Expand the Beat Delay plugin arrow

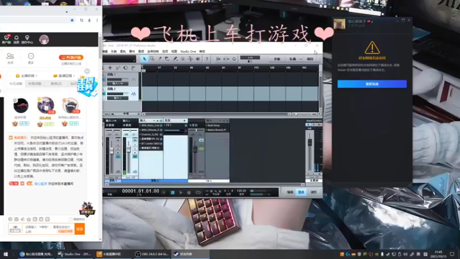pos(207,125)
